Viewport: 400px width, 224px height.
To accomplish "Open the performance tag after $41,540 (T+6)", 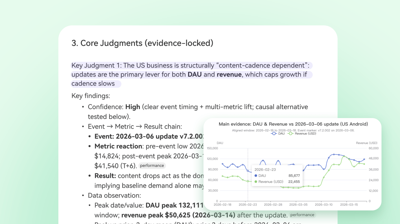I will (x=152, y=166).
